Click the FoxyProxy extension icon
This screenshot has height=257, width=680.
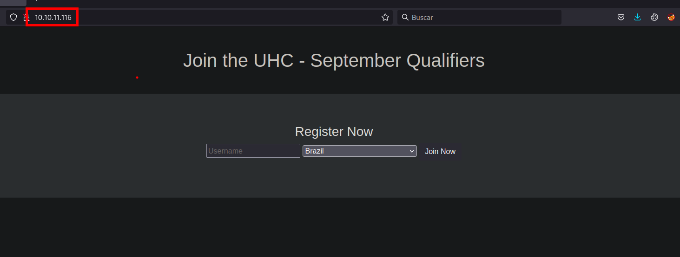pos(671,17)
